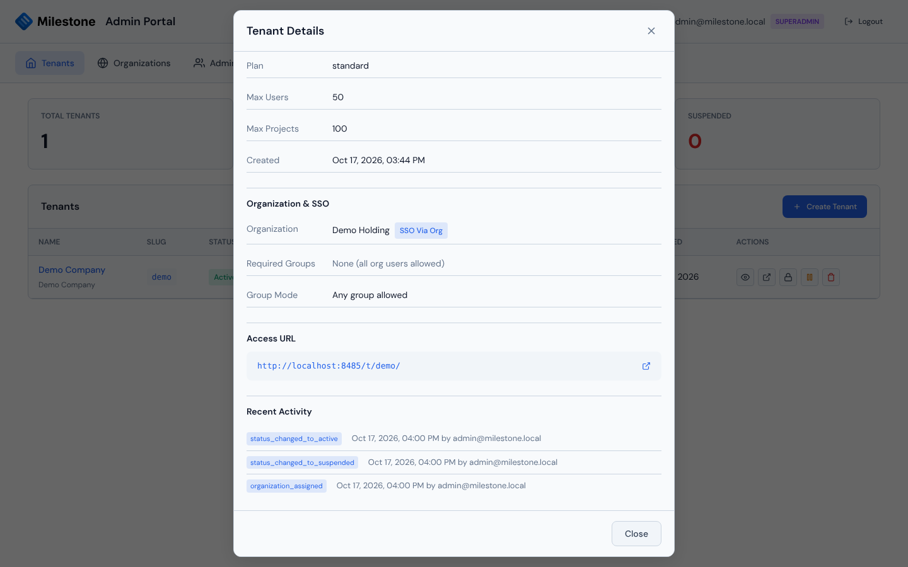908x567 pixels.
Task: Click the Created date Oct 17, 2026, 03:44 PM
Action: (378, 160)
